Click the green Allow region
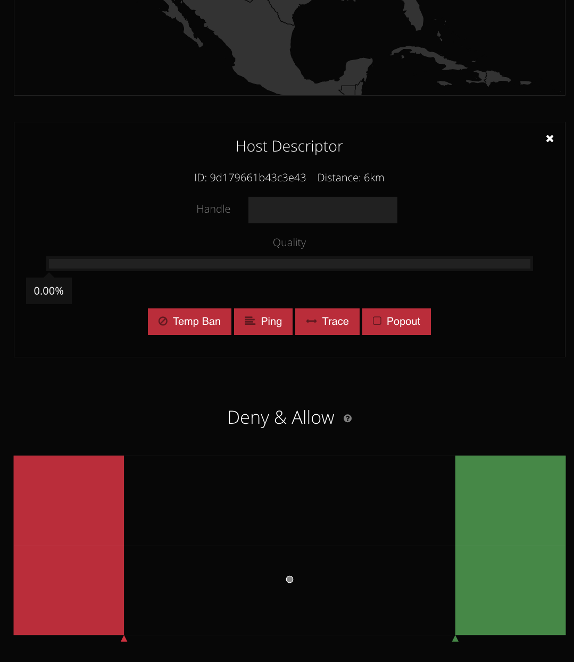Screen dimensions: 574x662 click(x=511, y=545)
